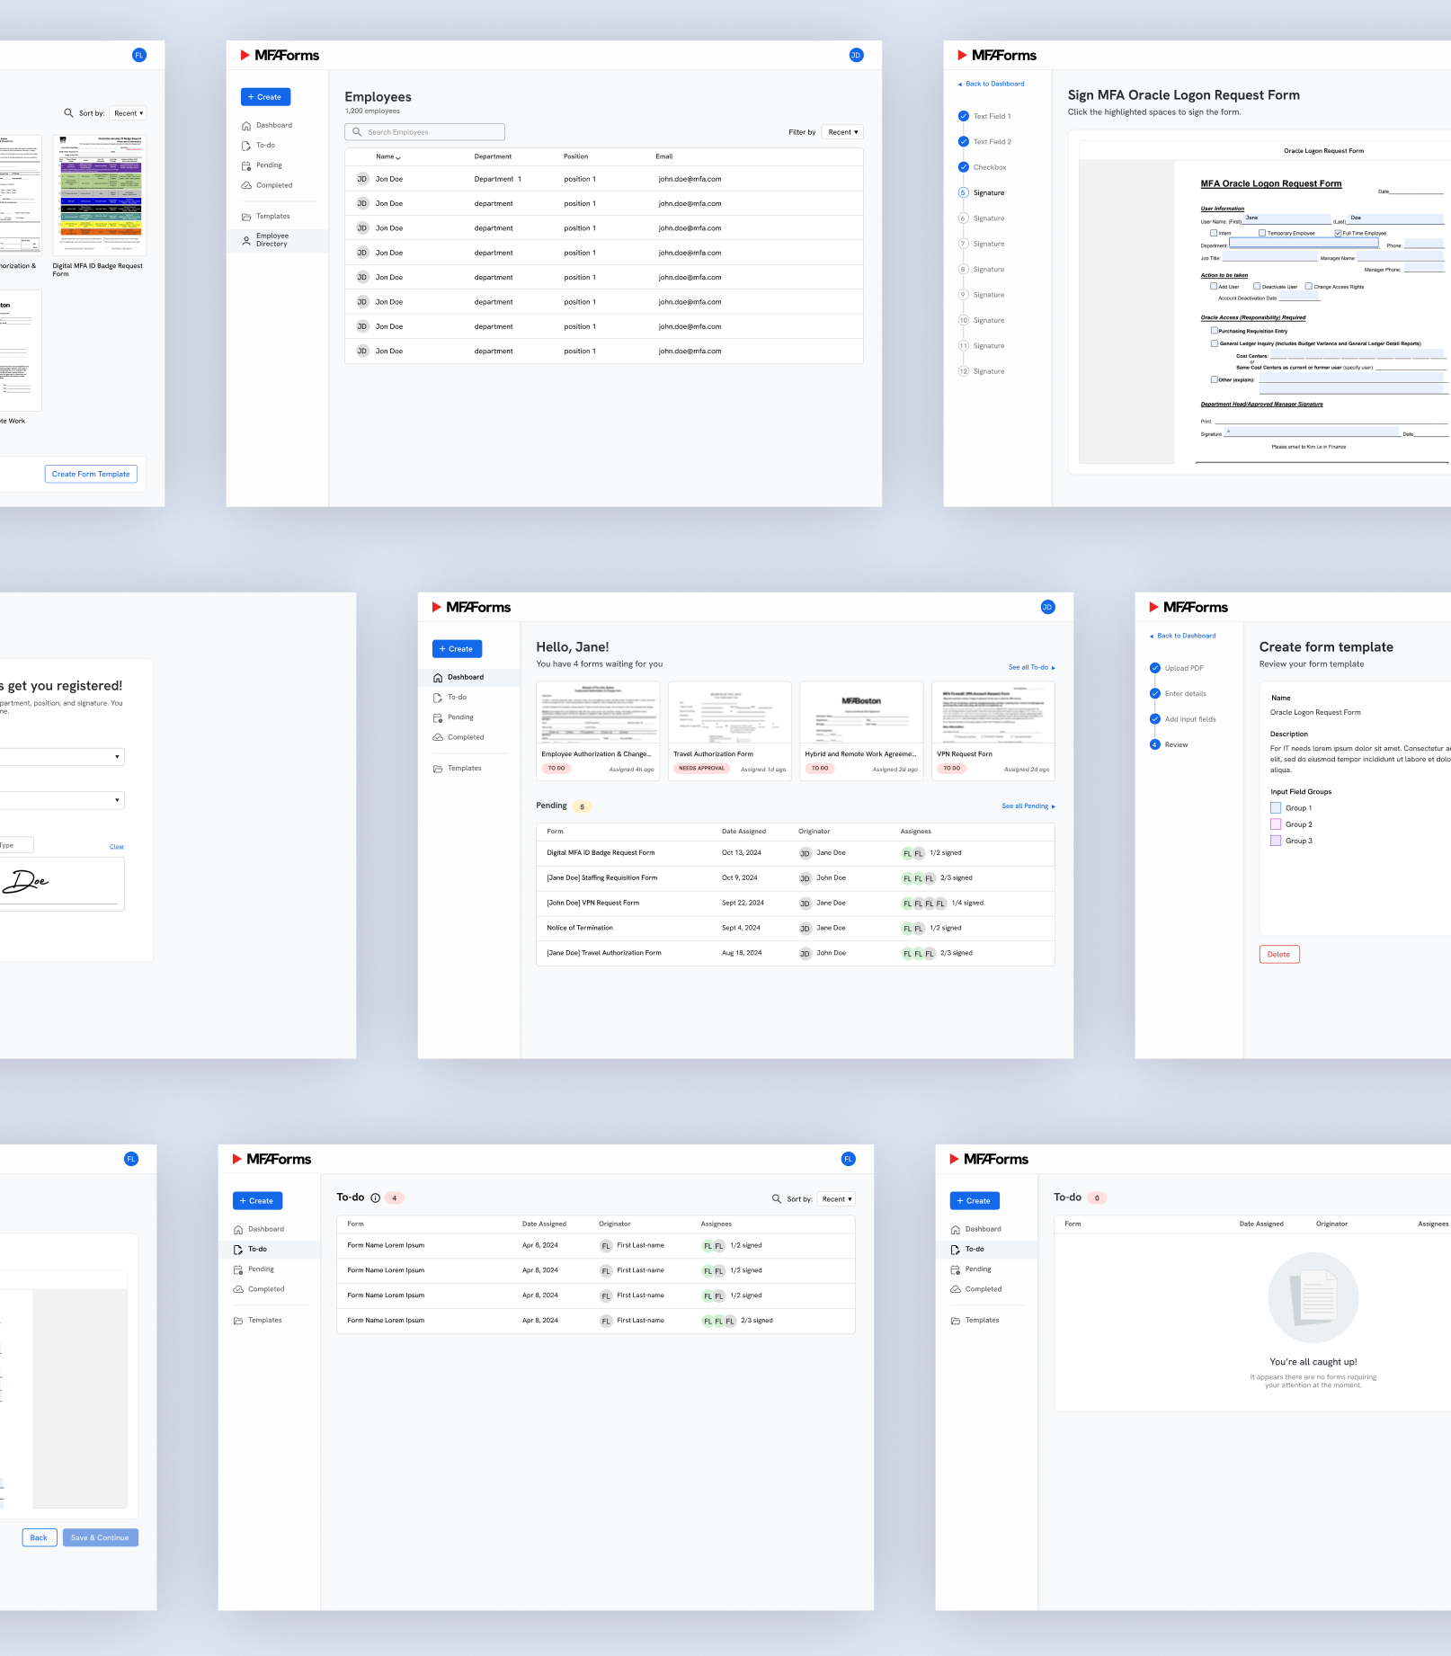The image size is (1451, 1656).
Task: Click the checkmark icon next to Checkbox step
Action: 963,167
